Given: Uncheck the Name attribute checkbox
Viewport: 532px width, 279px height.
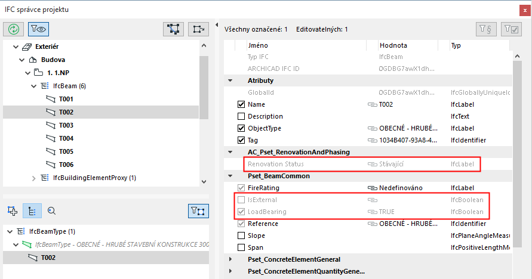Looking at the screenshot, I should 241,104.
